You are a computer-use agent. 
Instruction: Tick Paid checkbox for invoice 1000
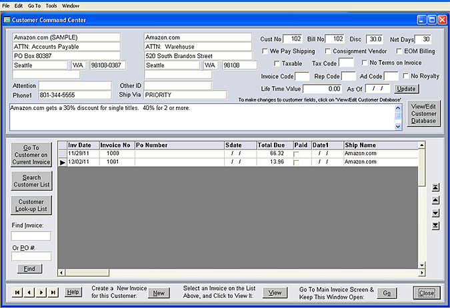tap(297, 153)
